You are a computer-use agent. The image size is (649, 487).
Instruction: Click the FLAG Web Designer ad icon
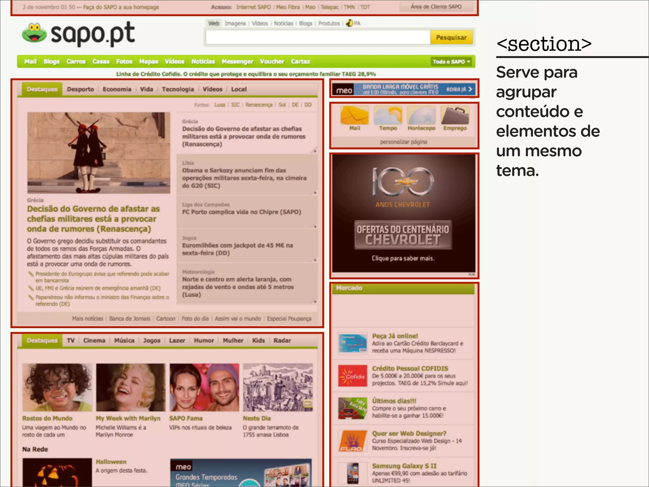[352, 441]
